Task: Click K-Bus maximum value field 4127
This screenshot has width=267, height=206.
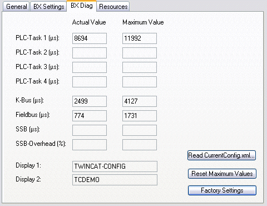Action: 140,101
